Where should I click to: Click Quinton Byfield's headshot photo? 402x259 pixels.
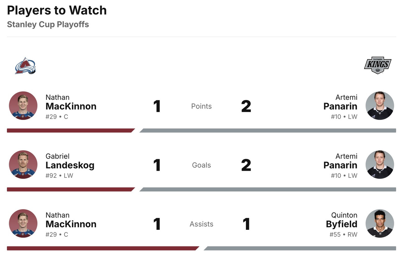point(380,224)
